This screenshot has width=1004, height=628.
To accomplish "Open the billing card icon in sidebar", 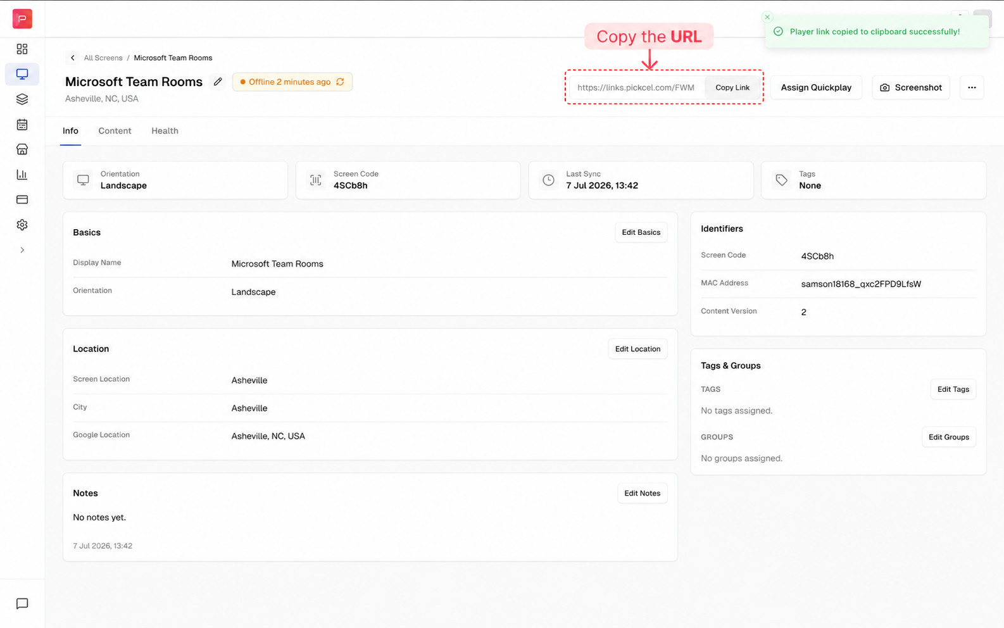I will coord(22,199).
